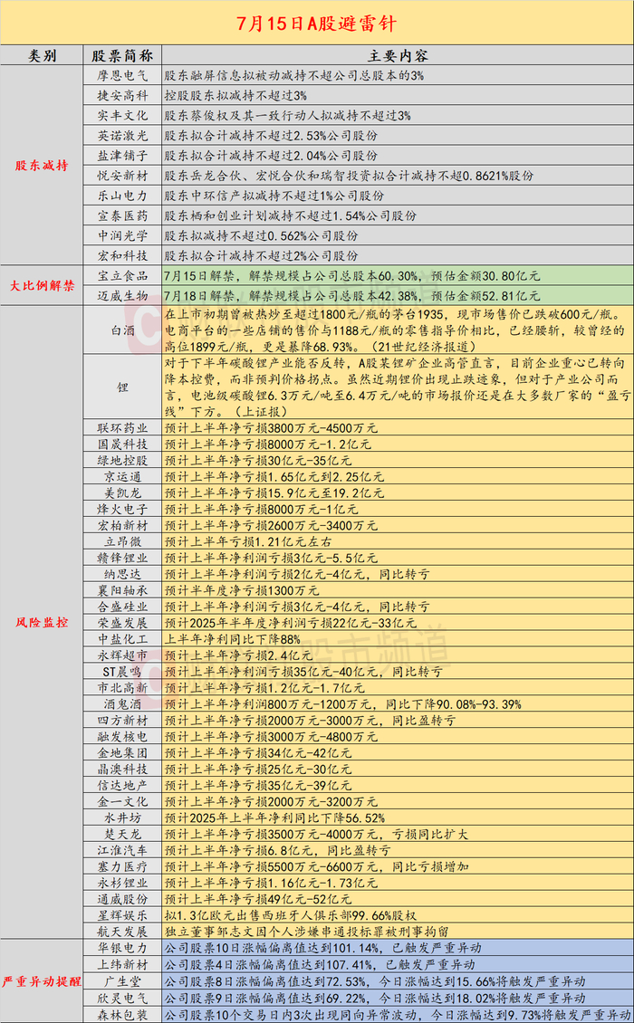Select the 星辉娱乐 stock name cell
Image resolution: width=634 pixels, height=1023 pixels.
point(123,915)
